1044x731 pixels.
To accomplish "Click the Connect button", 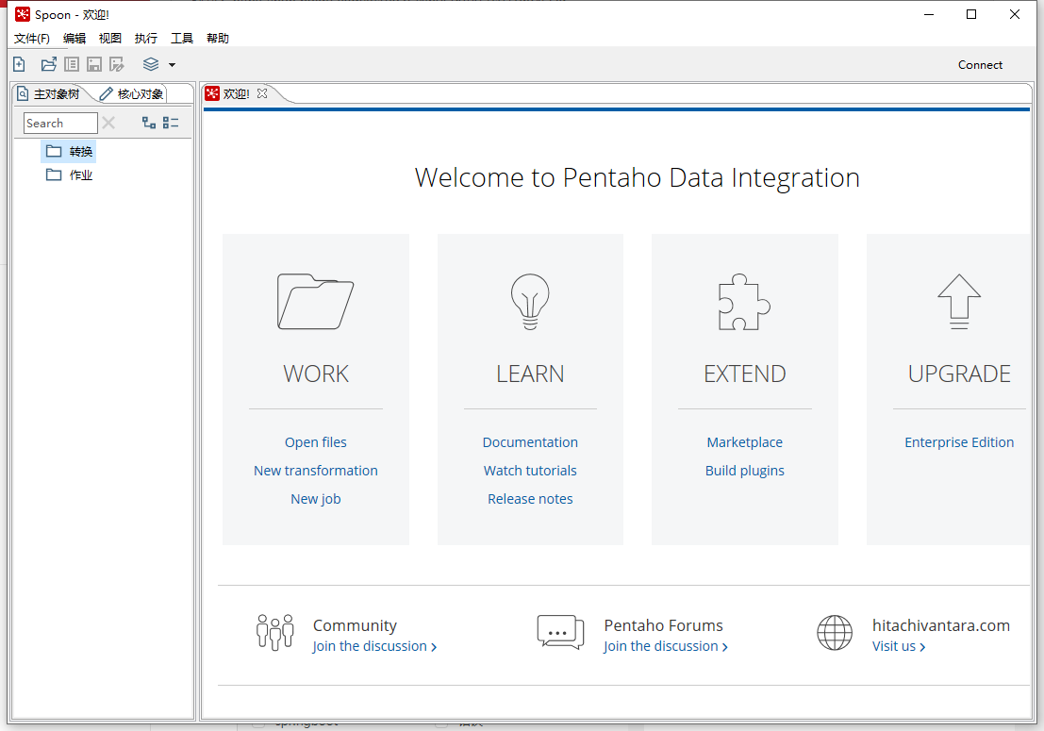I will coord(980,64).
